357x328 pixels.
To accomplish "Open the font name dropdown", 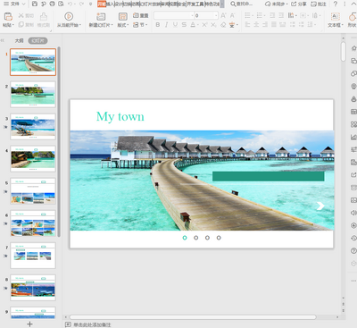I will click(x=192, y=15).
